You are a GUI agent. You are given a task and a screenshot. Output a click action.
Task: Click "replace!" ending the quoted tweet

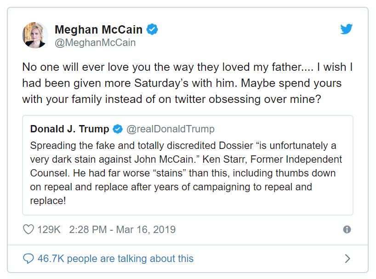(x=48, y=201)
